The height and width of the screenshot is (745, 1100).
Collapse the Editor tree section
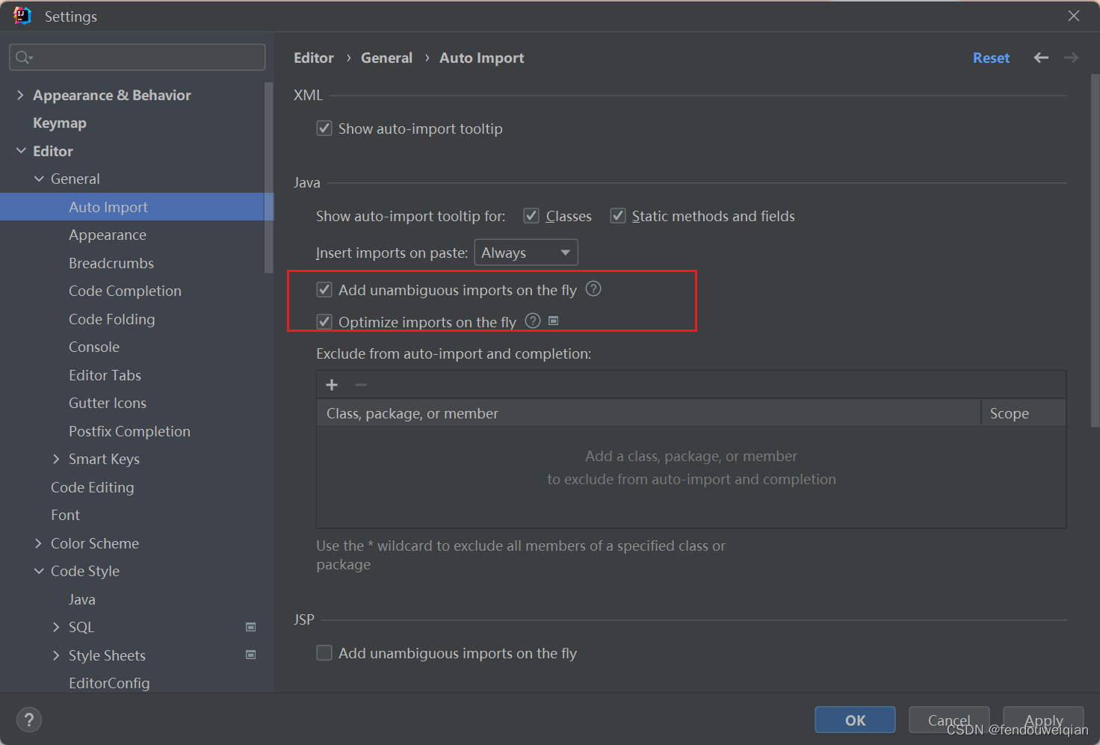click(x=20, y=151)
